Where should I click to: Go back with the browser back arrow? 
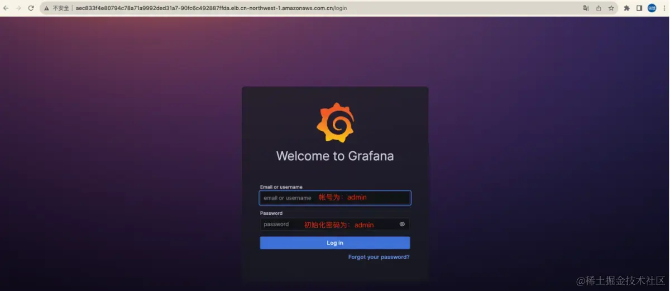[6, 8]
